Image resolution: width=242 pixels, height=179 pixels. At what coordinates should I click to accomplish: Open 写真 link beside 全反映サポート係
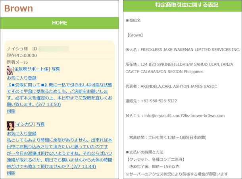click(x=56, y=69)
